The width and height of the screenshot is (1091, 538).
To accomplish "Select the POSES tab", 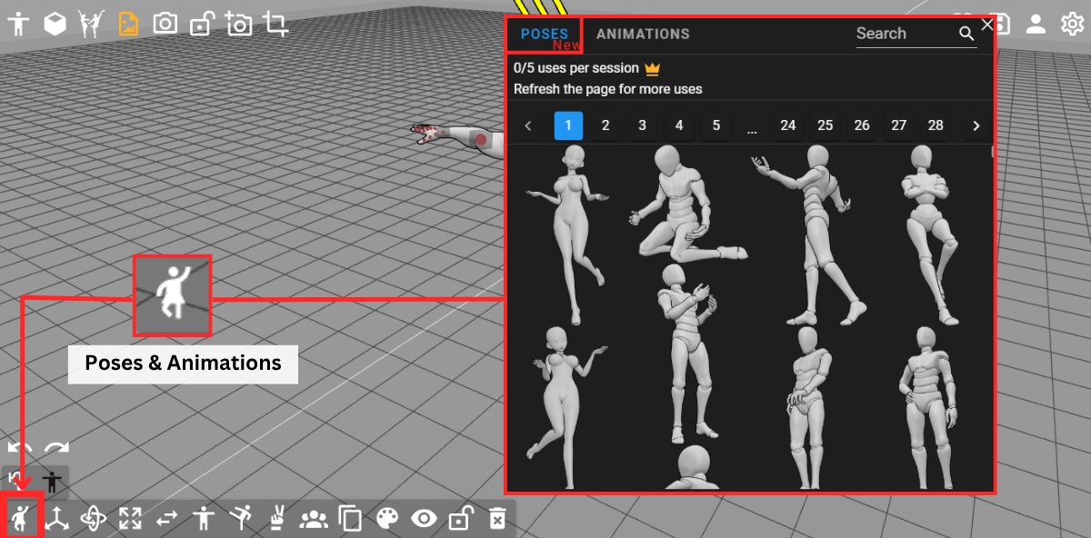I will click(x=543, y=34).
